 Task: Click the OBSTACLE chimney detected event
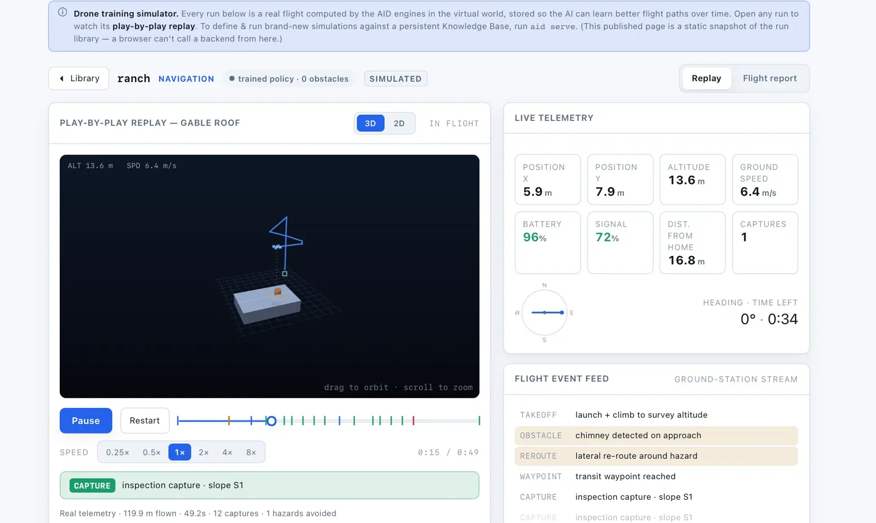coord(656,435)
